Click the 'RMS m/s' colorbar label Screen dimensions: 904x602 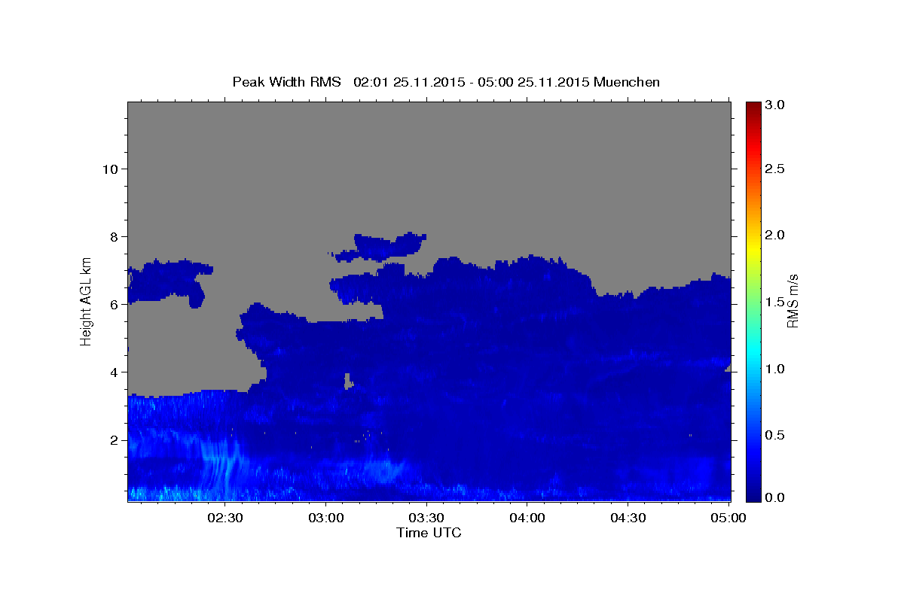point(793,301)
